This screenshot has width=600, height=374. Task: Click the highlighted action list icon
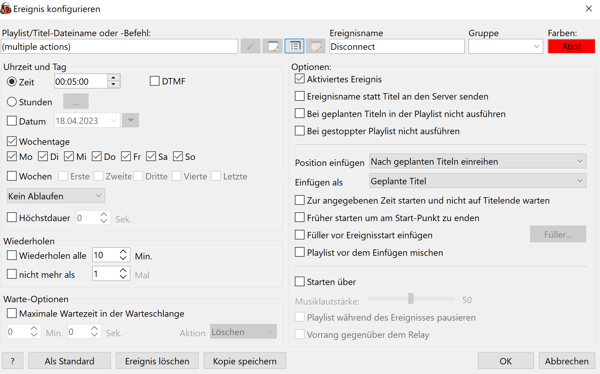click(x=294, y=46)
